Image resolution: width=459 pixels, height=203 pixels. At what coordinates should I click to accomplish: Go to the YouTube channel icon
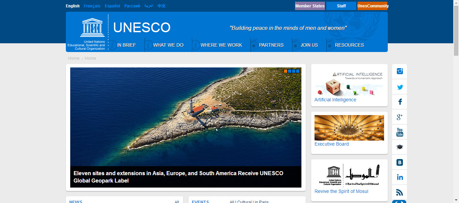point(400,132)
